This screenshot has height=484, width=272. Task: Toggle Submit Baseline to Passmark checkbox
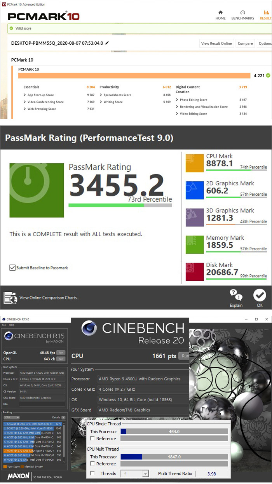point(12,268)
